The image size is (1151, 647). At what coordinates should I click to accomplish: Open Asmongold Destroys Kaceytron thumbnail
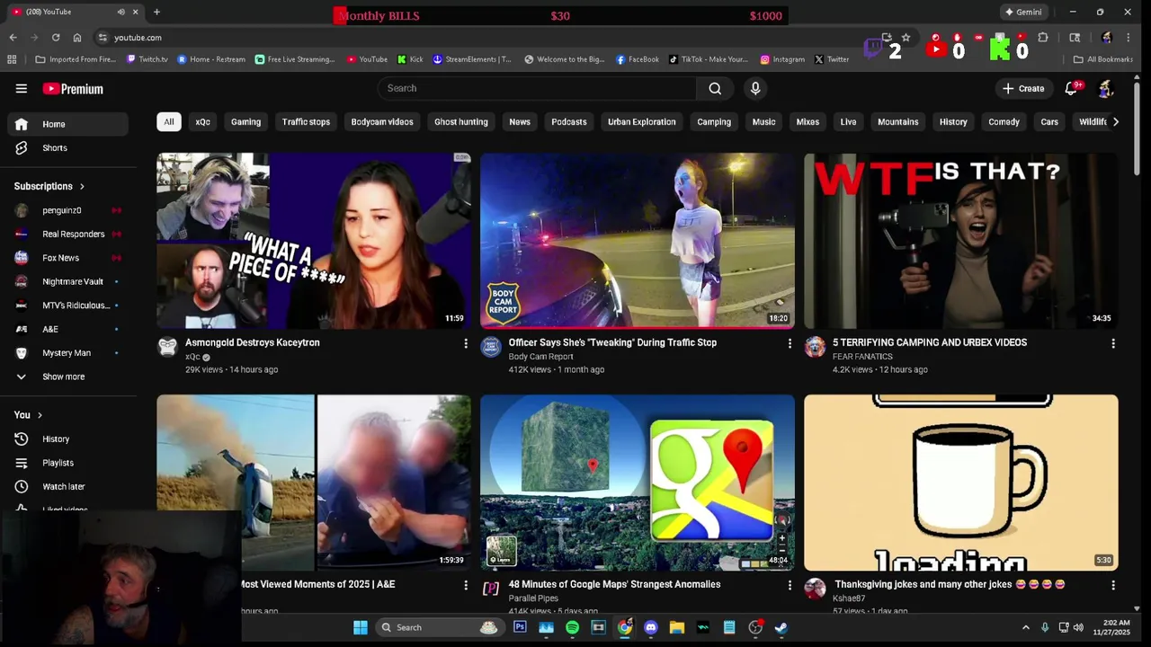314,241
